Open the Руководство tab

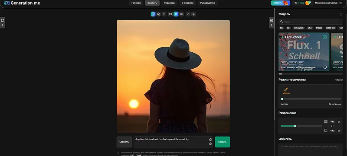tap(208, 3)
